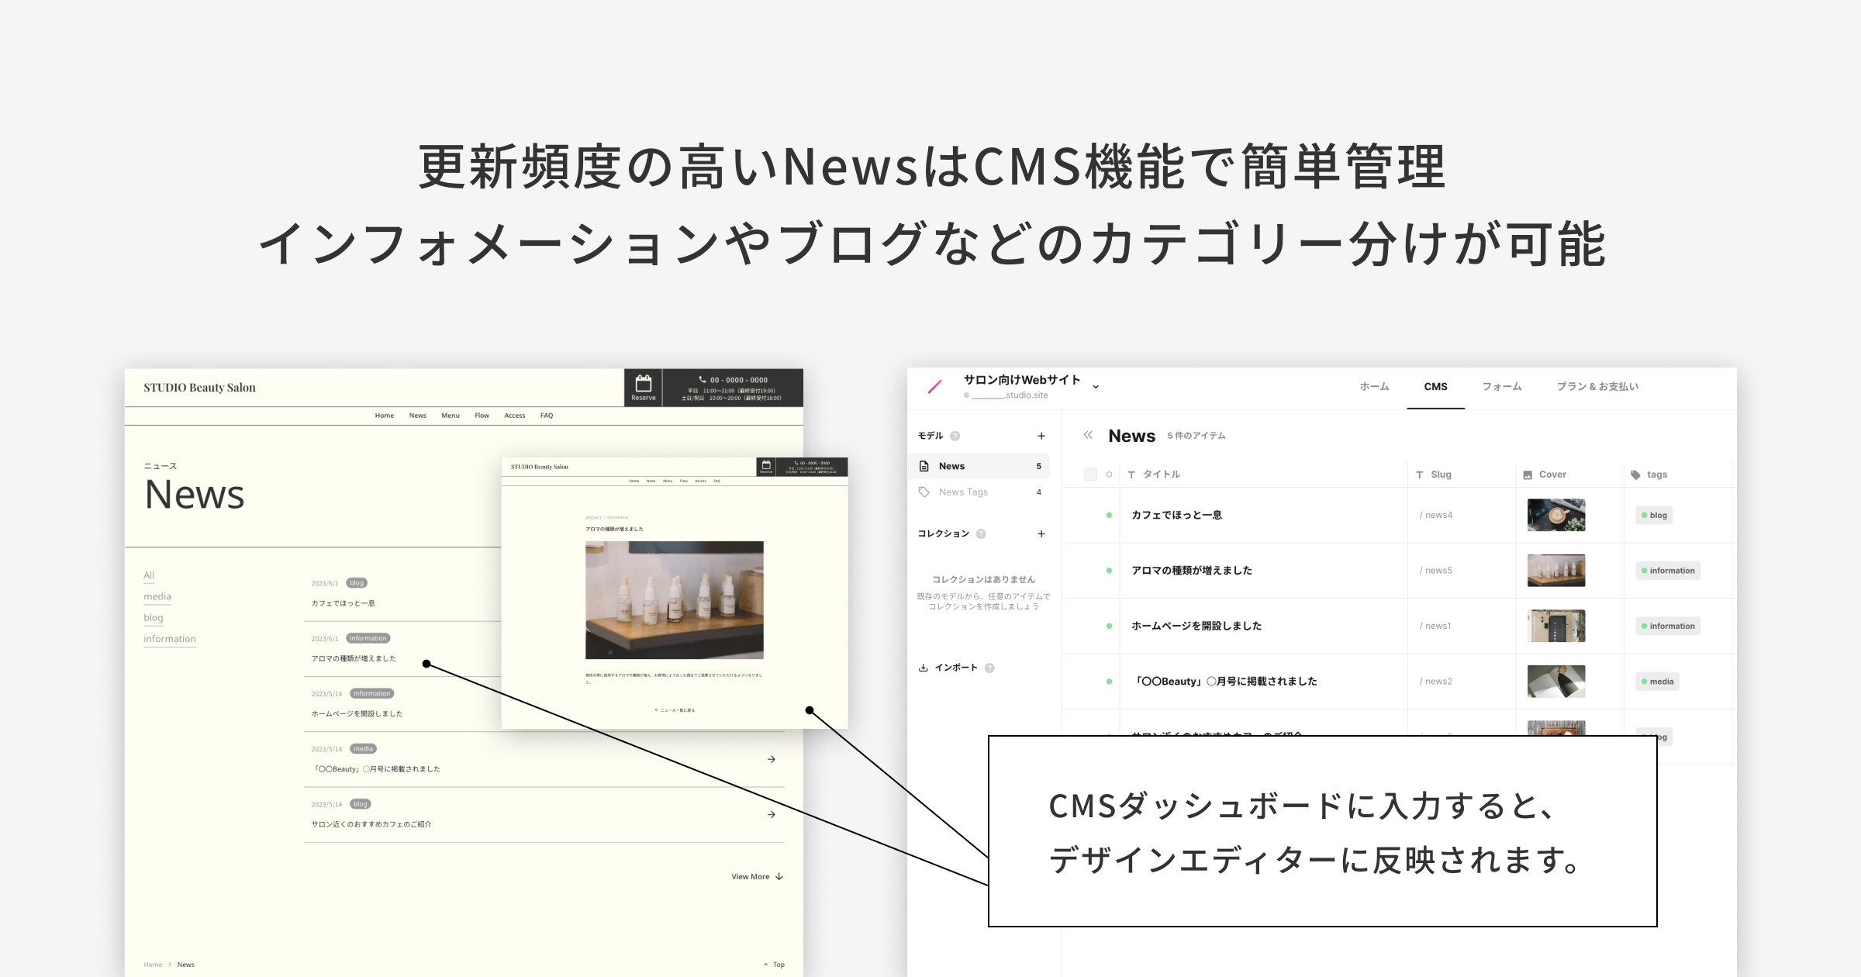This screenshot has height=977, width=1861.
Task: Collapse the sidebar with double chevron icon
Action: pos(1088,435)
